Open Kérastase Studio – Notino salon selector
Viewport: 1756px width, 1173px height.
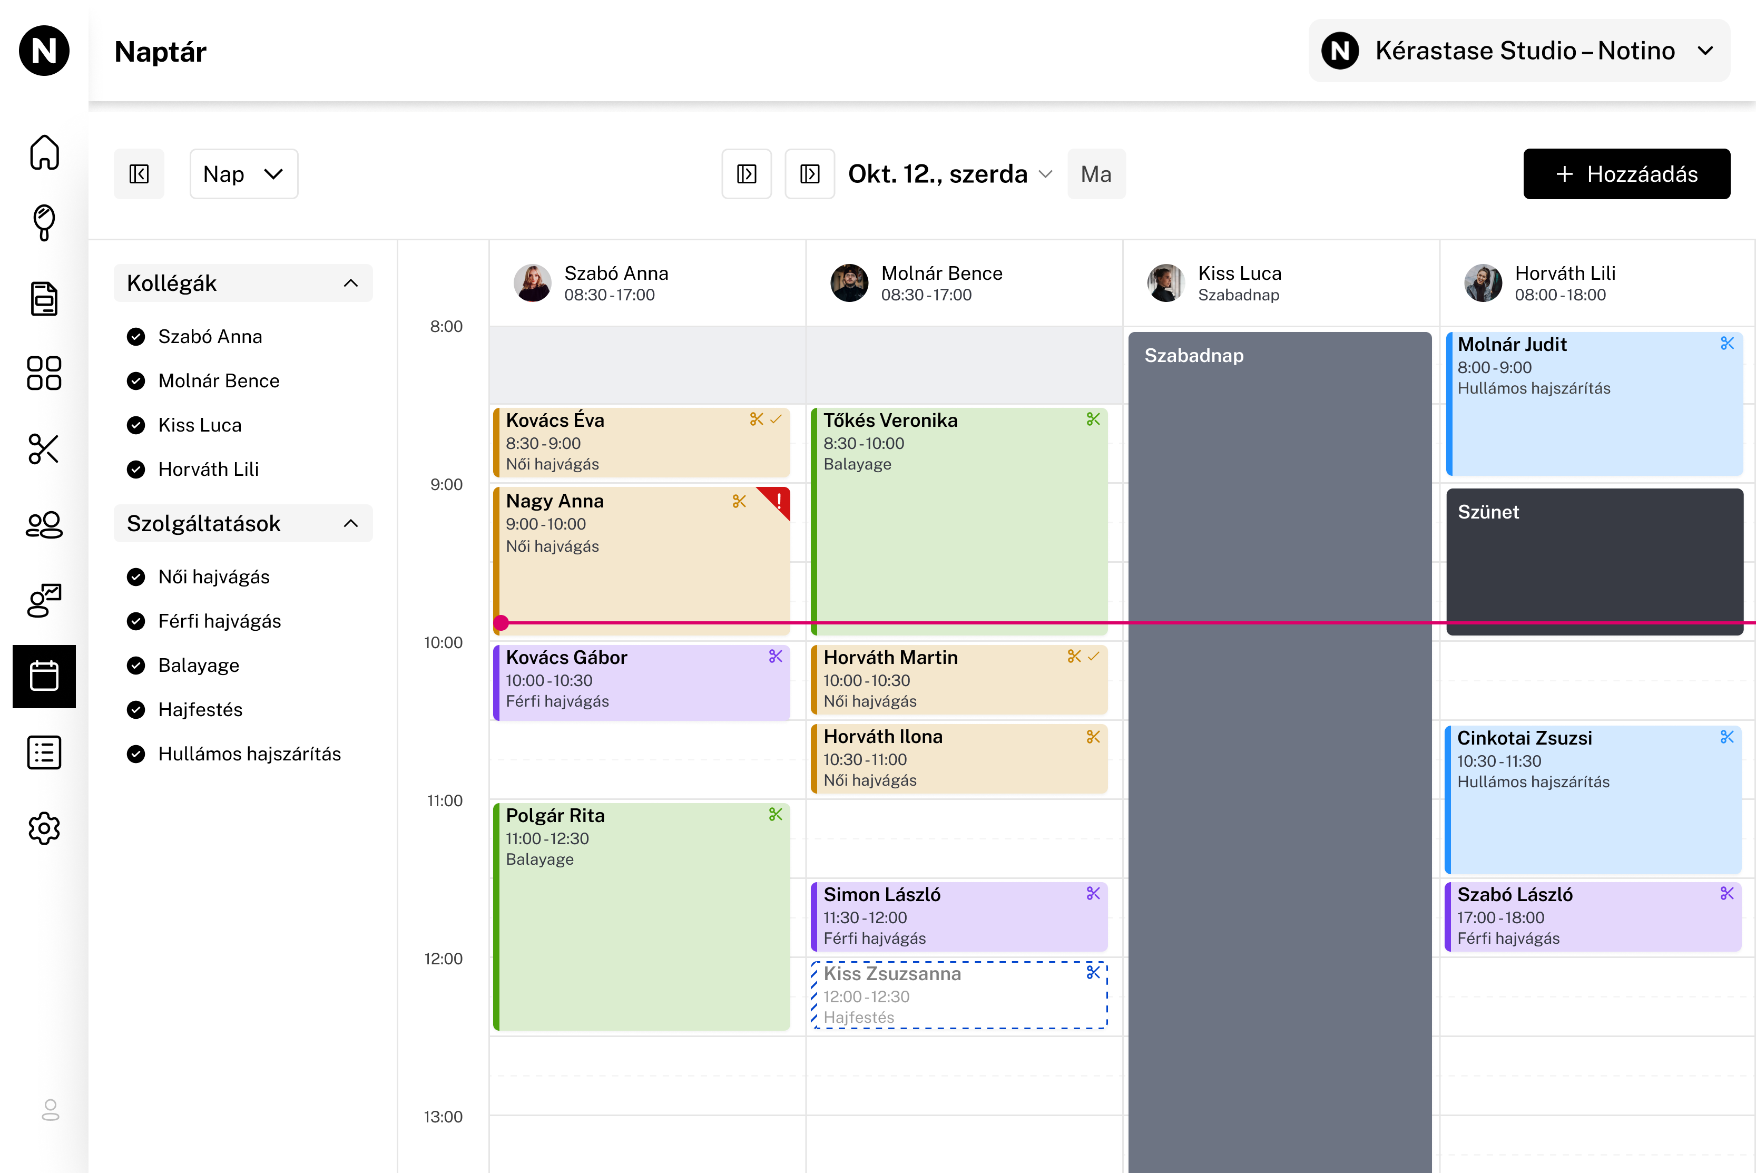click(x=1519, y=51)
